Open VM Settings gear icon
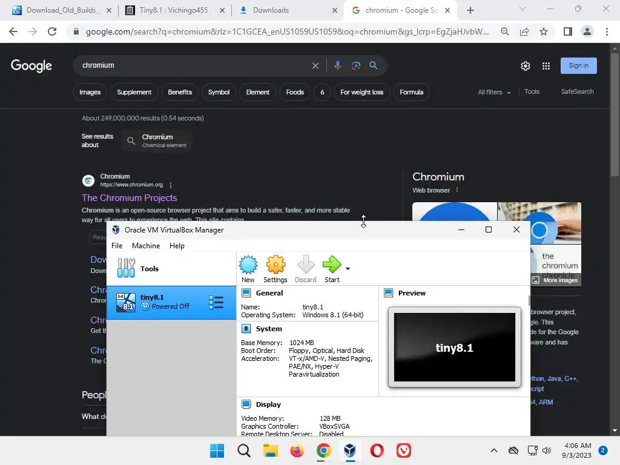620x465 pixels. pos(275,269)
